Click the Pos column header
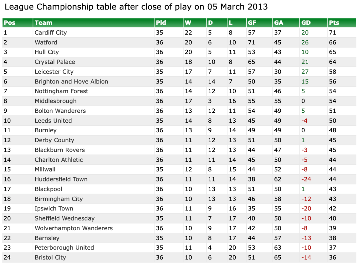Screen dimensions: 358x264 click(10, 23)
